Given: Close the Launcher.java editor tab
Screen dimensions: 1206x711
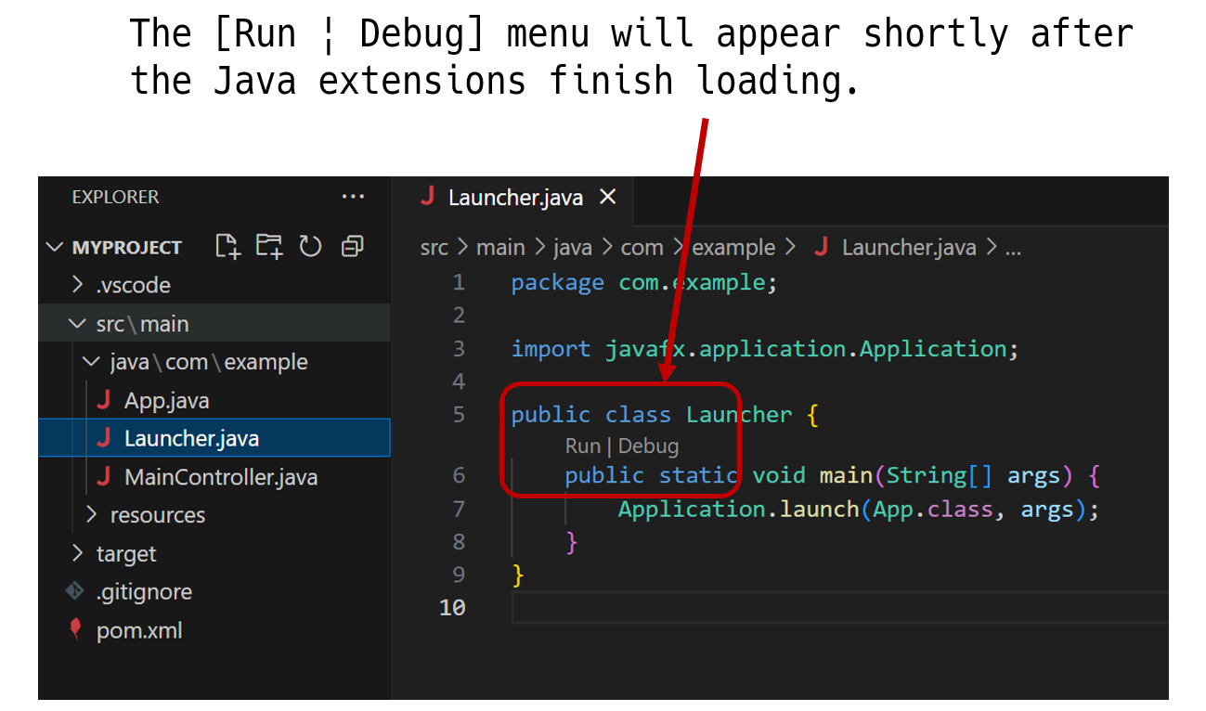Looking at the screenshot, I should (607, 197).
